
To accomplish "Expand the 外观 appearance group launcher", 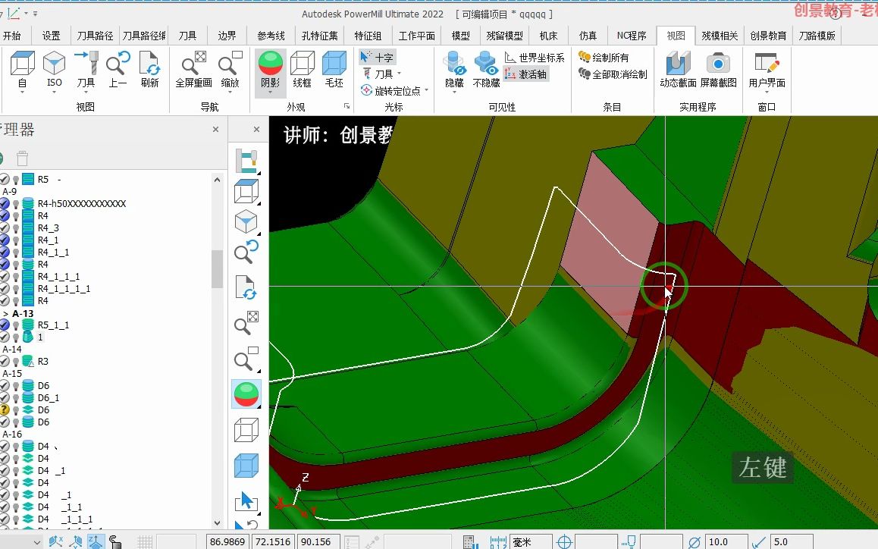I will (x=346, y=106).
